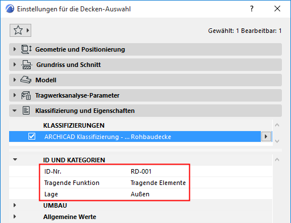Click the Gewählt: 1 Bearbeitbar: 1 status text

coord(245,31)
